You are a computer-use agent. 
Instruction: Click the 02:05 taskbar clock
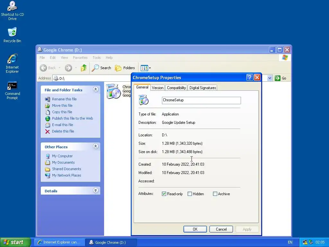click(x=320, y=242)
